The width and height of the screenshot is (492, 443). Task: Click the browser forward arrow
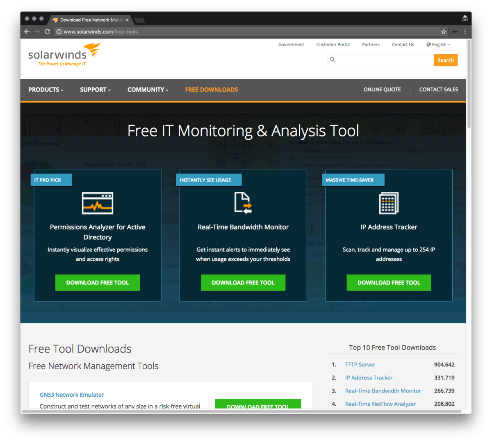[37, 32]
